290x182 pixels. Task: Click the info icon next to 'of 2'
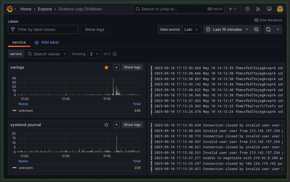(x=115, y=54)
